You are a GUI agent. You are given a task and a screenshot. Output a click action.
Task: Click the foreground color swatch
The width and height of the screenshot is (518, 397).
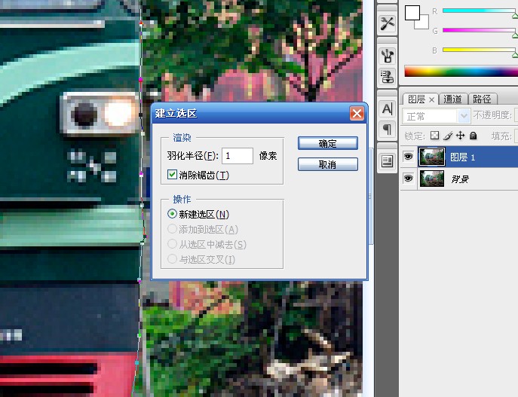412,12
